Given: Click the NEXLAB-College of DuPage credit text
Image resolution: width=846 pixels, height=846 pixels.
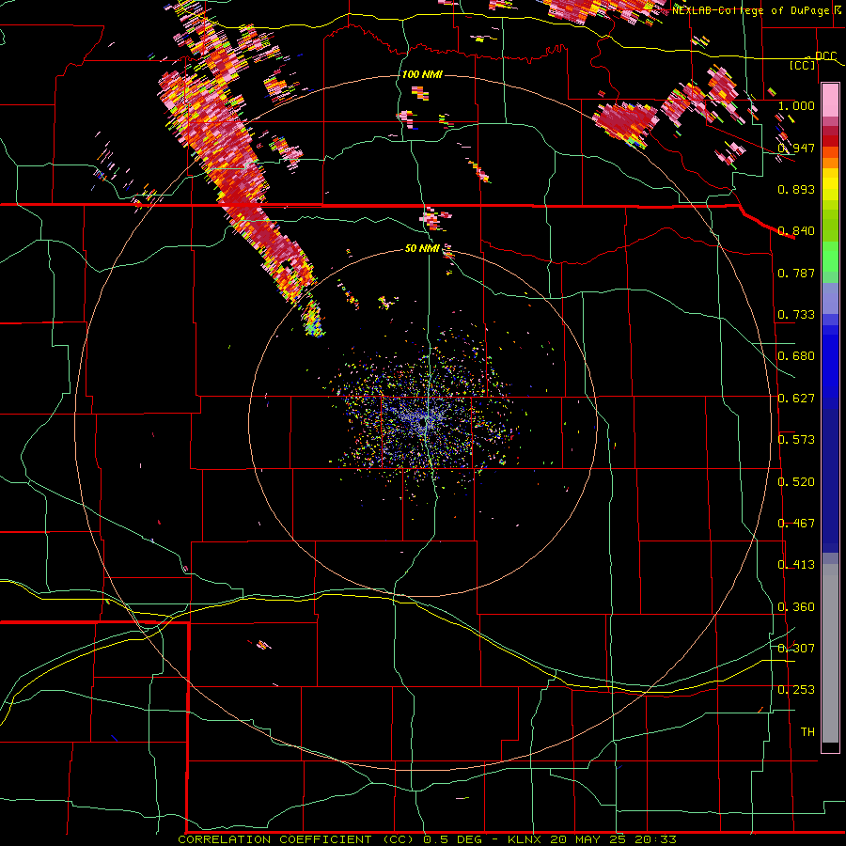Looking at the screenshot, I should click(x=756, y=10).
